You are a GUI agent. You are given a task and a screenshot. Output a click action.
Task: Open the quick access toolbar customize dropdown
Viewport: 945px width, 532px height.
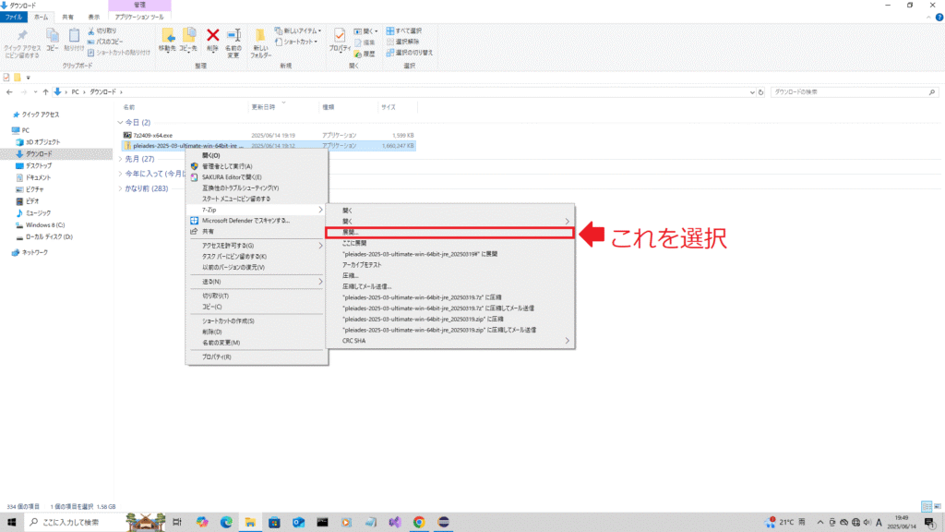click(28, 78)
